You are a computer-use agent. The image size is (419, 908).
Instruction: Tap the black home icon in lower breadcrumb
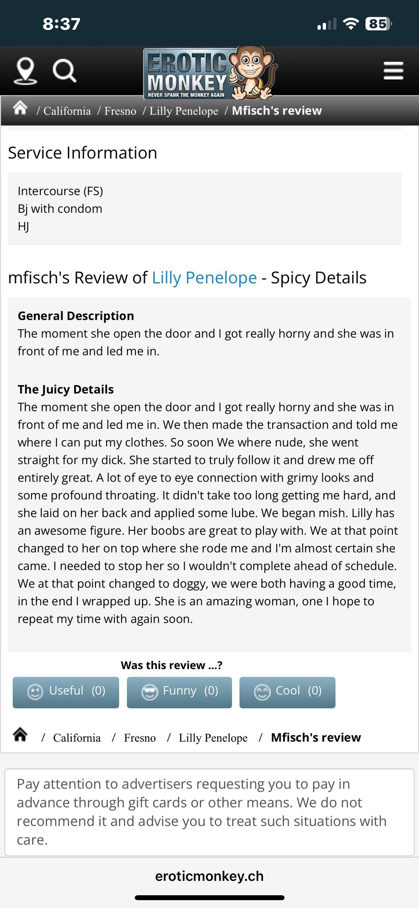click(x=20, y=734)
